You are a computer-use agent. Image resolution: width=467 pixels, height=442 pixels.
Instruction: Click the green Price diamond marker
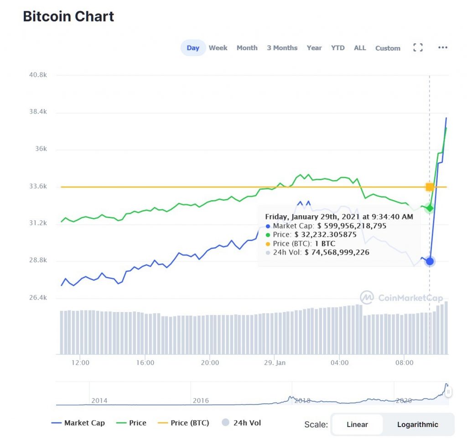tap(430, 208)
